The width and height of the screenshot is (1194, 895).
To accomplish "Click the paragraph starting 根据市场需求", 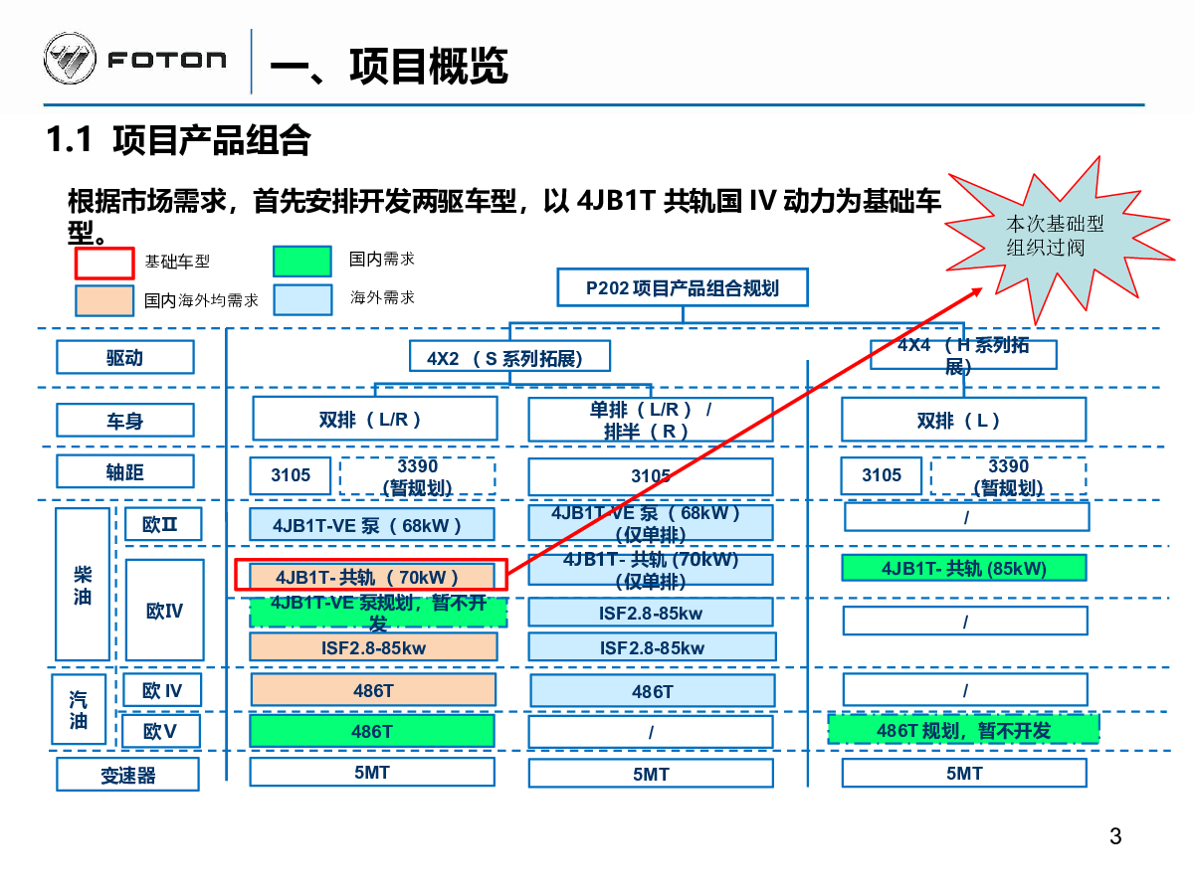I will 503,217.
